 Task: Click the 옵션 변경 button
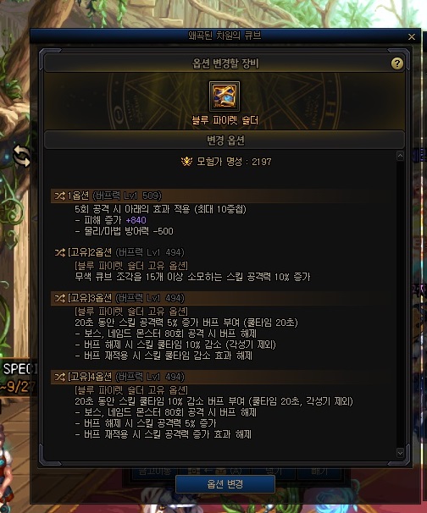(x=225, y=484)
